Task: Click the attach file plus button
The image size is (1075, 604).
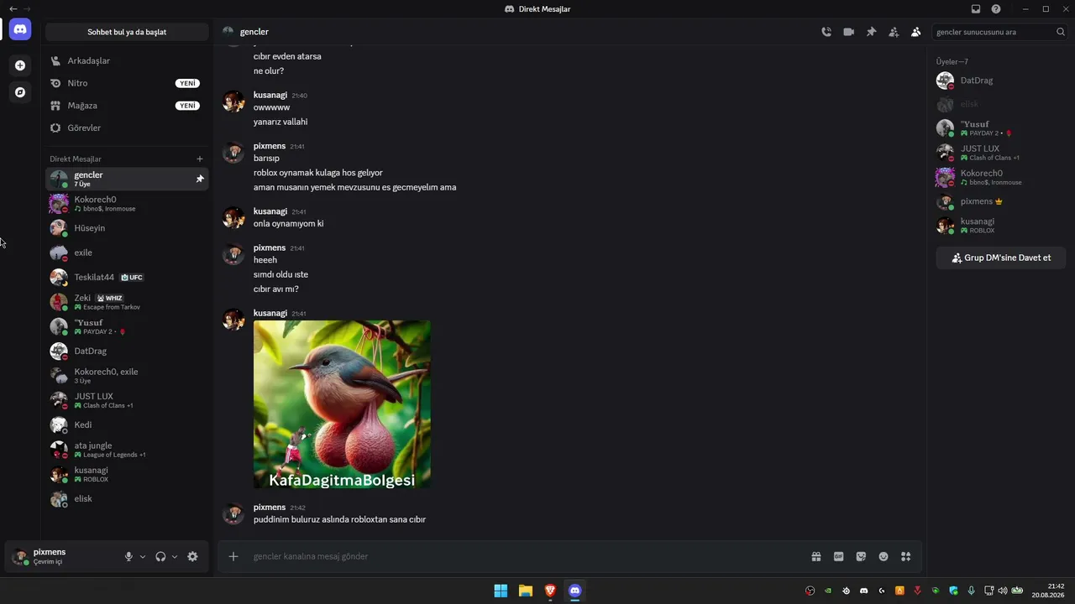Action: coord(233,556)
